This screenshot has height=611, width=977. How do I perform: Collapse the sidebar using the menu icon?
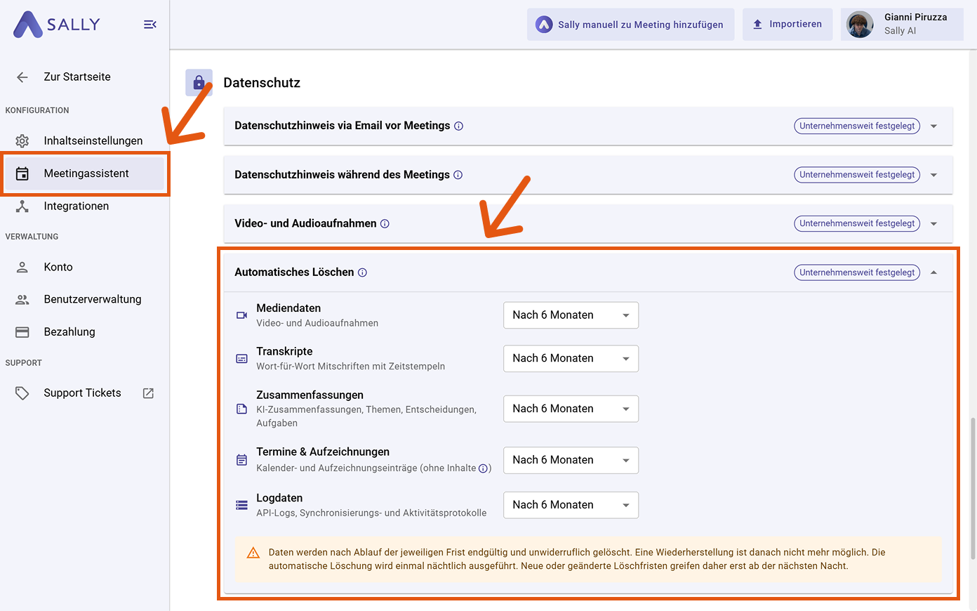149,25
